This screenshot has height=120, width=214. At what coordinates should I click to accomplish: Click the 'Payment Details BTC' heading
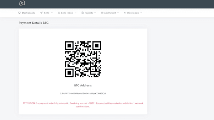pyautogui.click(x=34, y=23)
